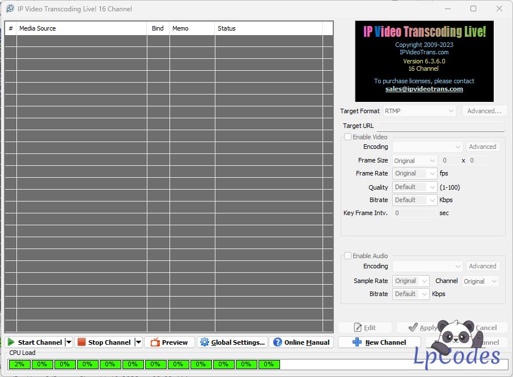Click the Advanced button beside Target Format
Viewport: 513px width, 377px height.
coord(484,111)
